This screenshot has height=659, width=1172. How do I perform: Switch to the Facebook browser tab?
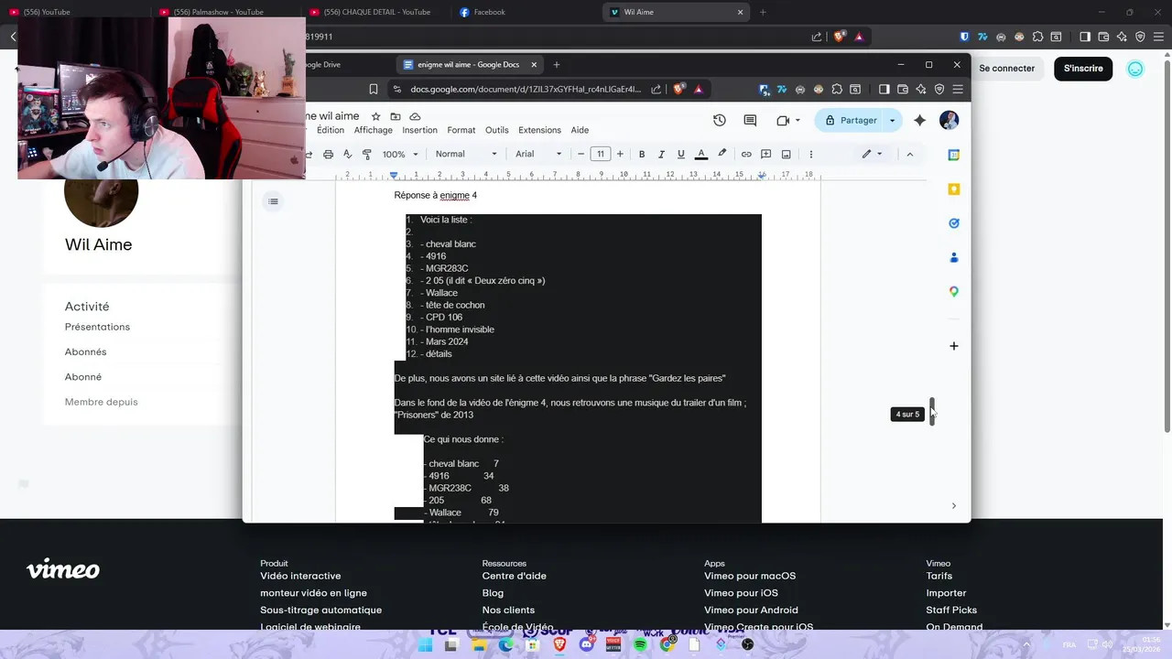[489, 12]
